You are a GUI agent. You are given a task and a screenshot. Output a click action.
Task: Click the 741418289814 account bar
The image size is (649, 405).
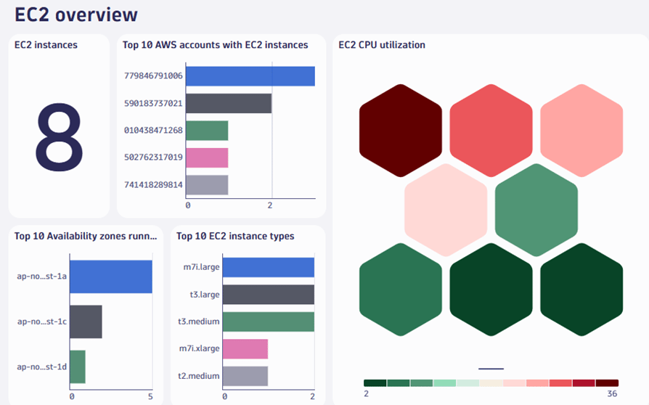point(207,186)
